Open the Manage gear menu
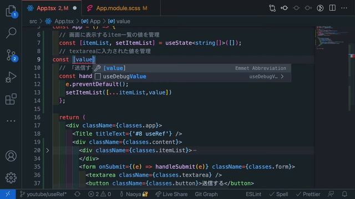This screenshot has width=355, height=199. [x=11, y=178]
